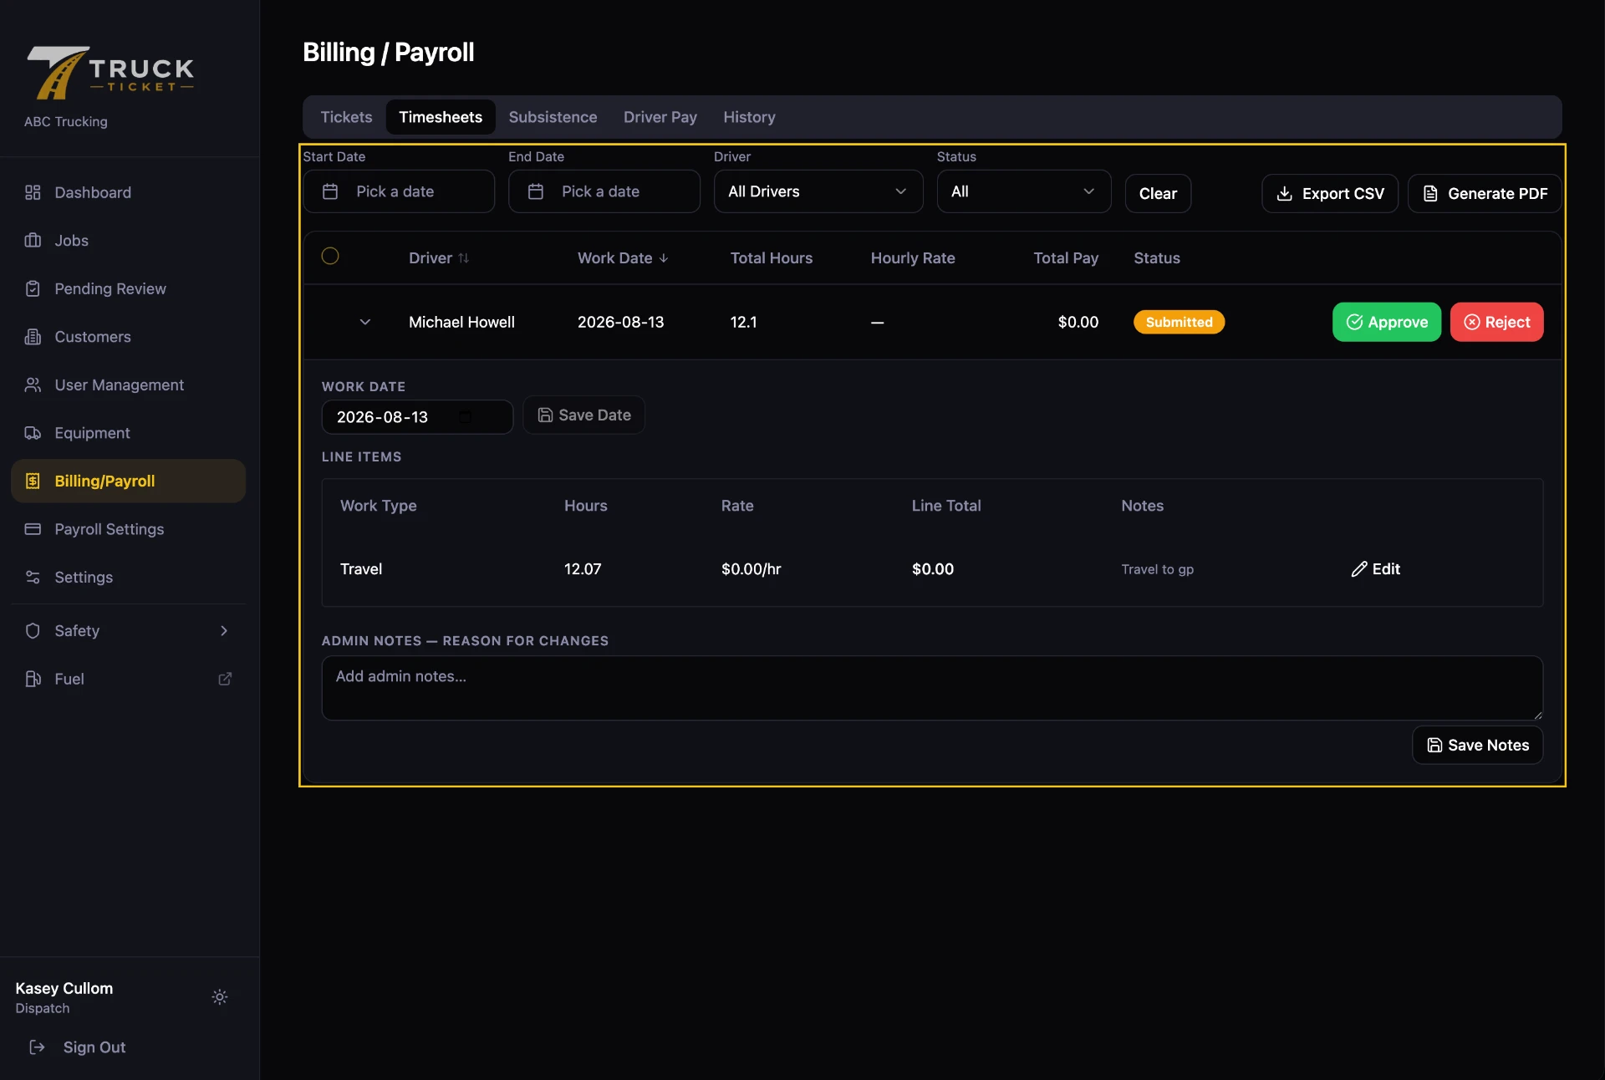This screenshot has height=1080, width=1605.
Task: Click the Jobs briefcase icon
Action: click(x=33, y=241)
